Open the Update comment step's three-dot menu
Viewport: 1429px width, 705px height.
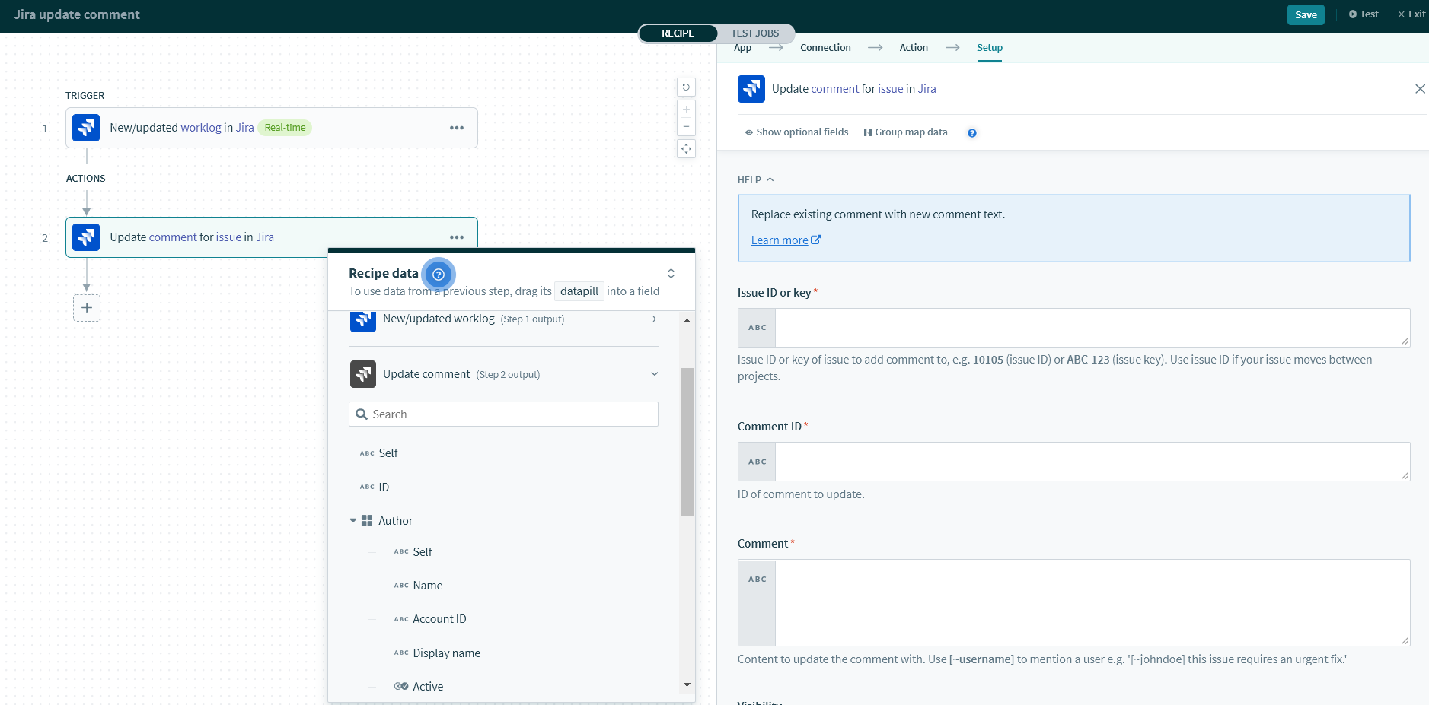click(x=457, y=237)
